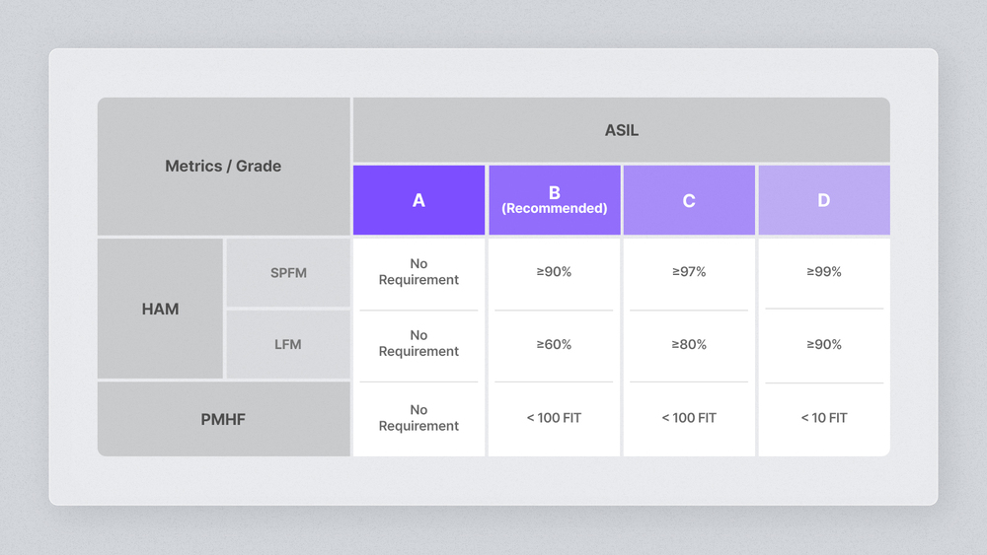Select the B (Recommended) column header
The width and height of the screenshot is (987, 555).
pos(554,200)
